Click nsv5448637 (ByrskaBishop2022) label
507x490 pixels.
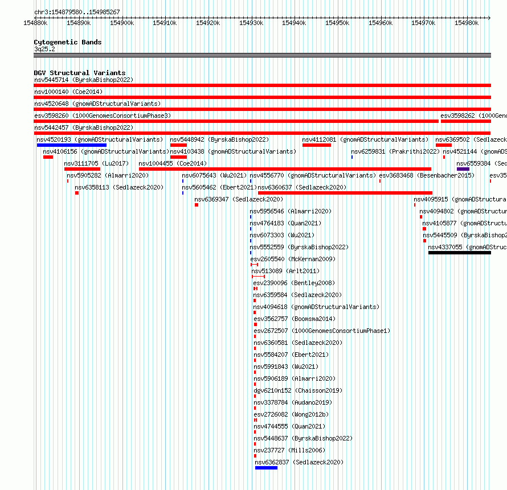[x=303, y=438]
